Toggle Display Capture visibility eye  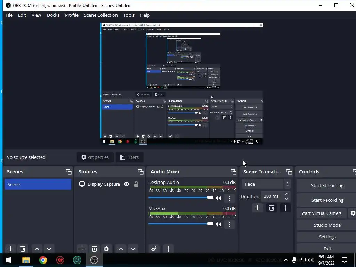point(127,184)
